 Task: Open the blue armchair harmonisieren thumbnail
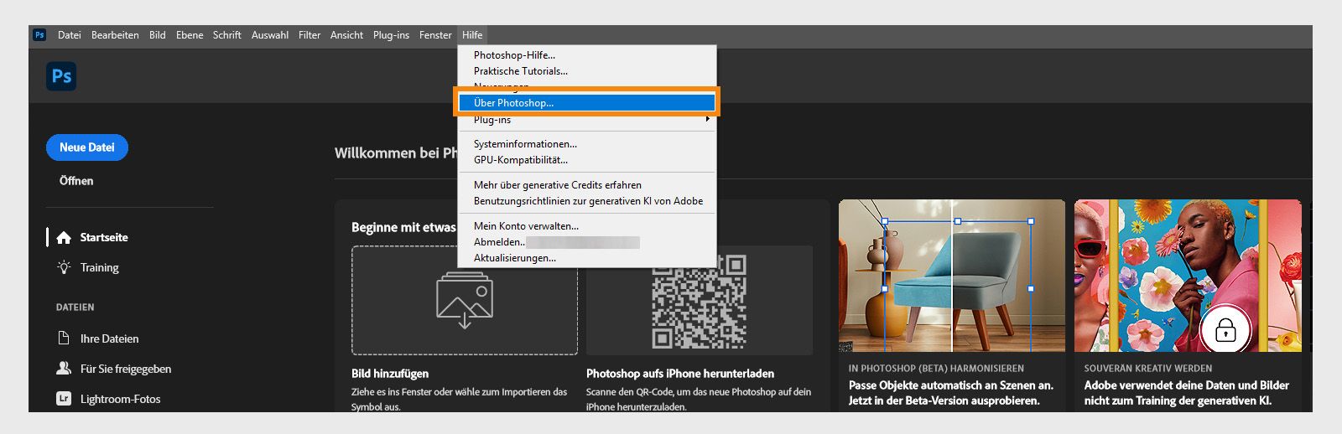click(952, 276)
